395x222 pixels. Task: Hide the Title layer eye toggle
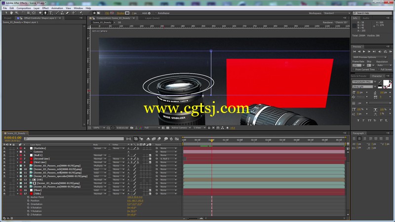coord(4,194)
